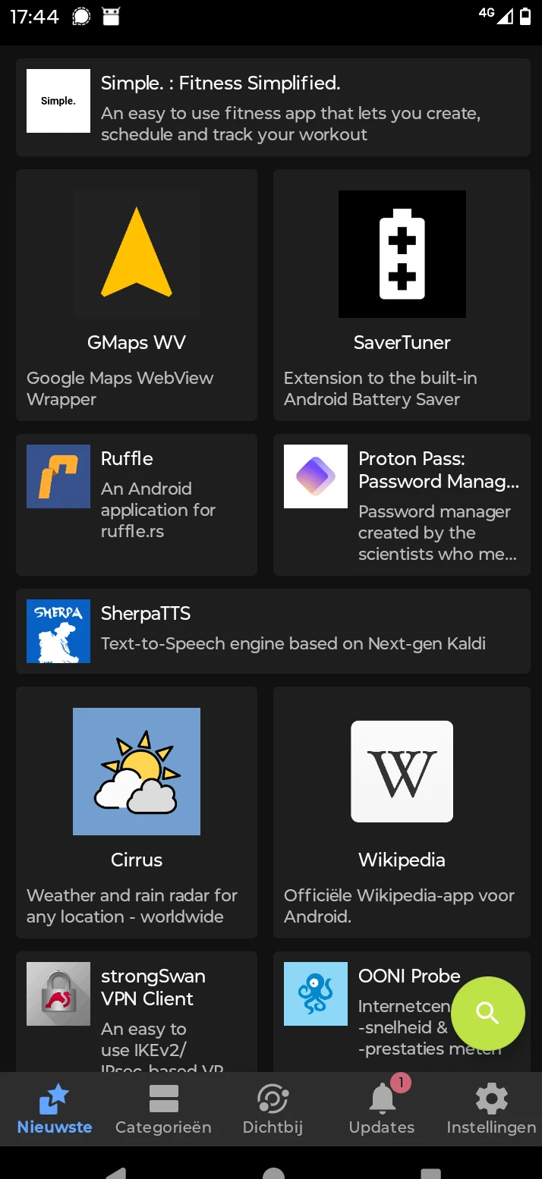Open the OONI Probe octopus icon
The width and height of the screenshot is (542, 1179).
pyautogui.click(x=316, y=994)
